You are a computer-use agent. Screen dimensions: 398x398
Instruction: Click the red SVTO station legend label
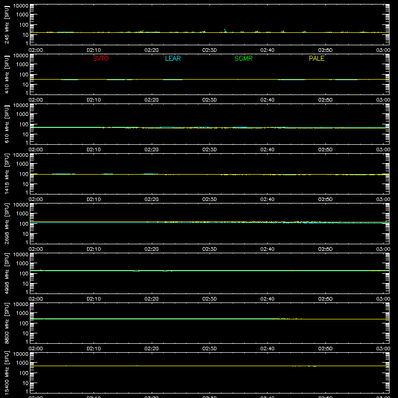point(101,58)
